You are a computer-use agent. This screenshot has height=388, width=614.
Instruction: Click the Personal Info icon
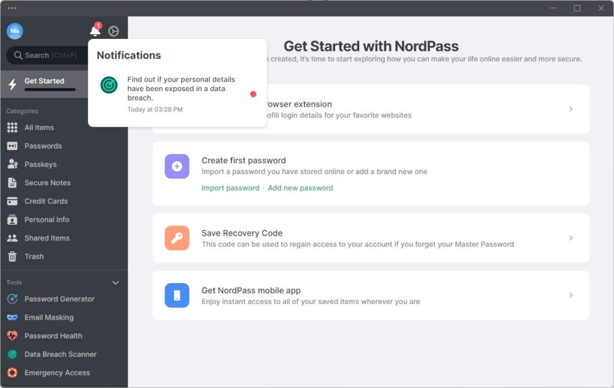point(12,219)
